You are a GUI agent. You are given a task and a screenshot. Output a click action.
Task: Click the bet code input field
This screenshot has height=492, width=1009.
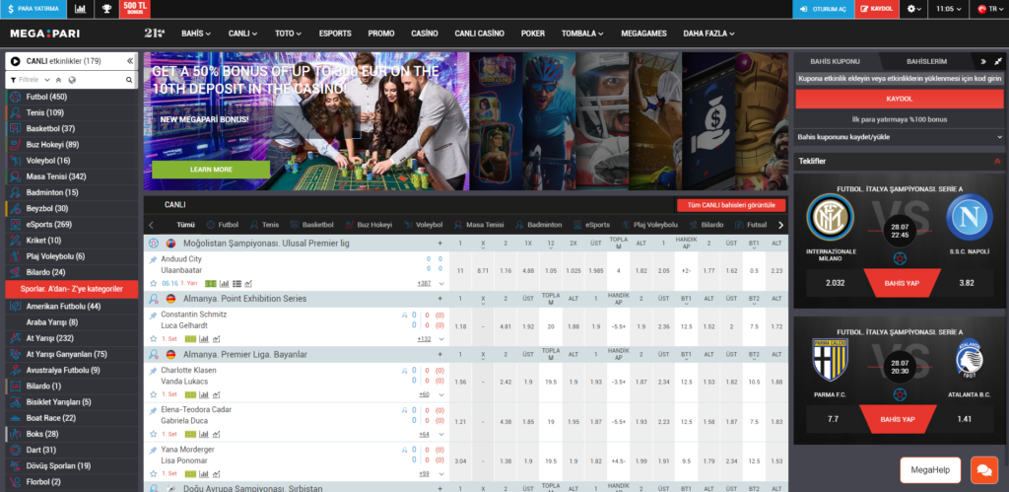899,79
